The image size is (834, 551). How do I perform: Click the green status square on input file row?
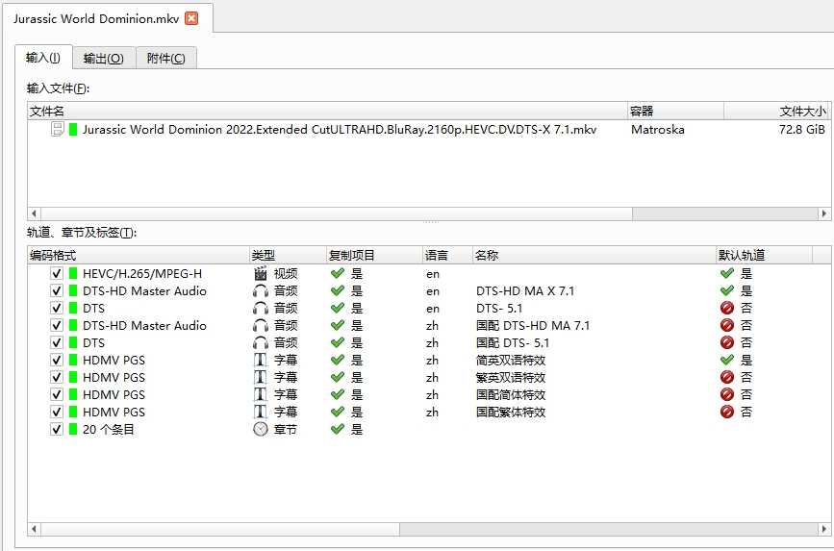tap(73, 129)
